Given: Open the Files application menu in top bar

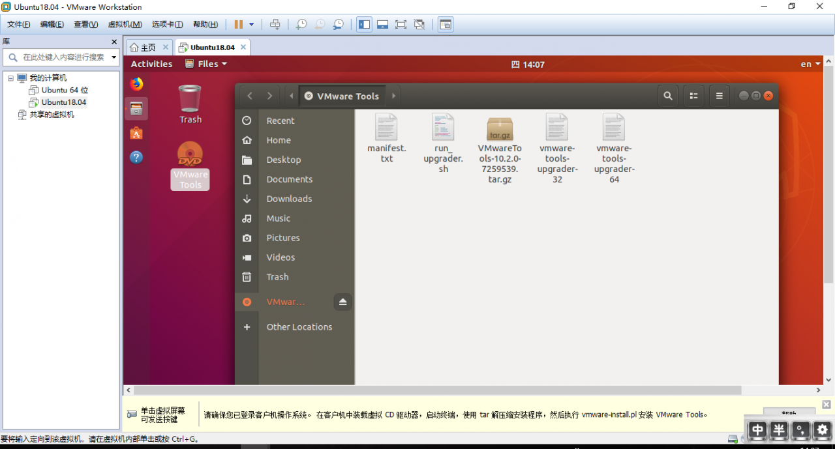Looking at the screenshot, I should (206, 64).
